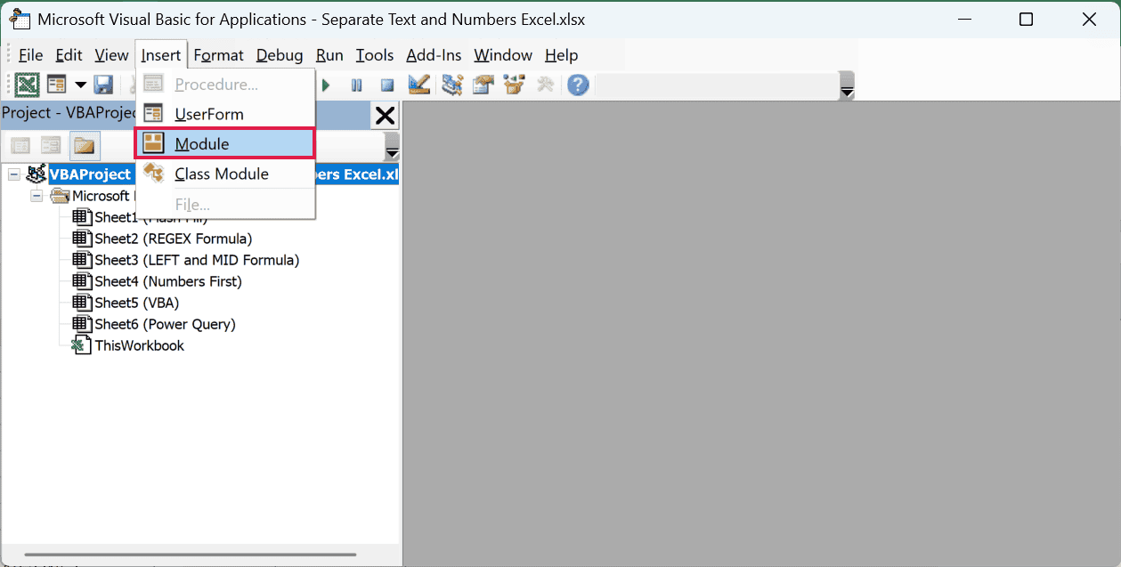This screenshot has height=567, width=1121.
Task: Toggle the Design Mode icon
Action: pos(419,85)
